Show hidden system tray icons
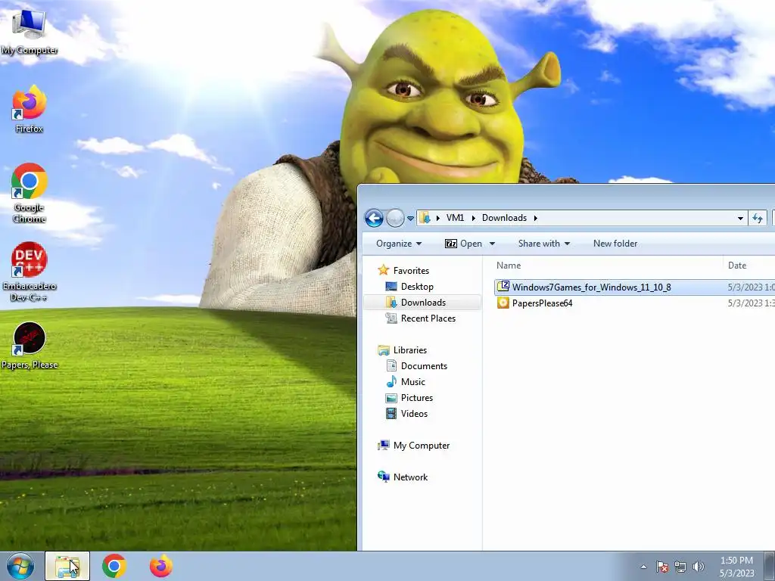The image size is (775, 581). pos(643,567)
